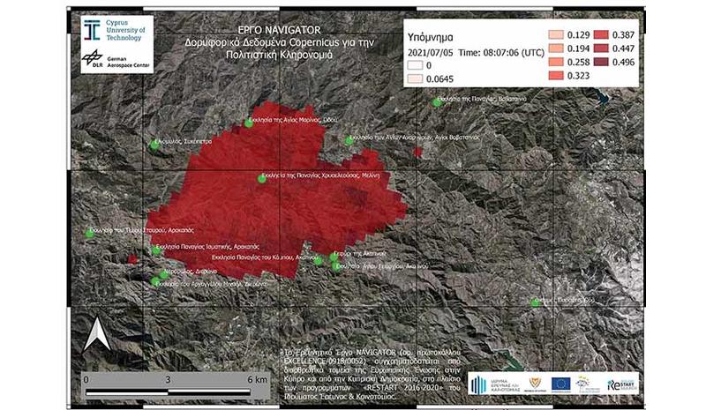Click the Cyprus University of Technology logo emblem
706x410 pixels.
click(x=92, y=30)
